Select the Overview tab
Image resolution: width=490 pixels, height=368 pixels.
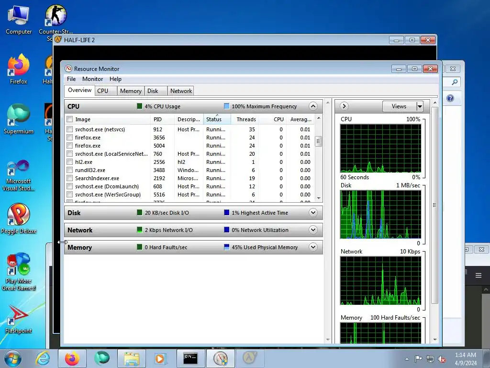click(x=80, y=90)
